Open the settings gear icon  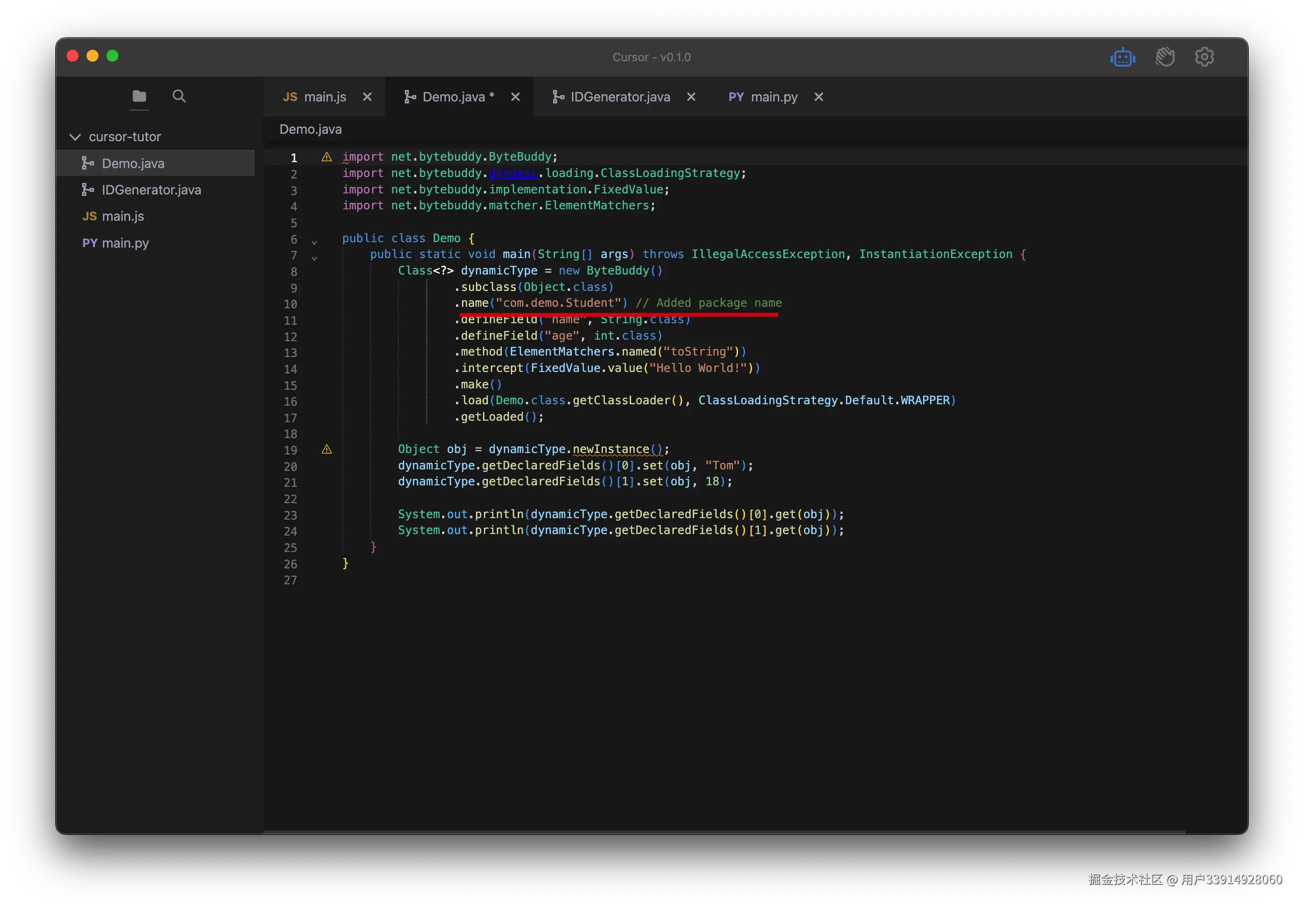click(x=1204, y=57)
